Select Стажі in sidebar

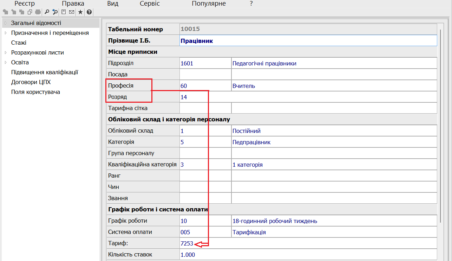pos(19,43)
